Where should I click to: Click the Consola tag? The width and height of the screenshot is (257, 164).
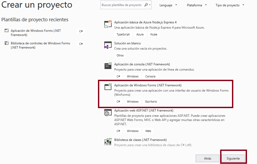click(x=150, y=76)
